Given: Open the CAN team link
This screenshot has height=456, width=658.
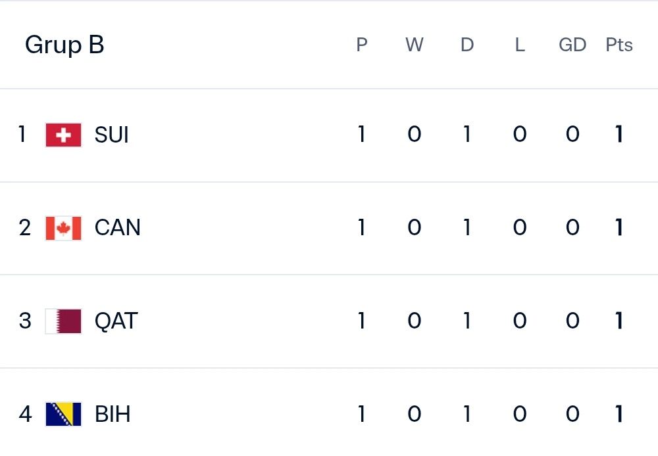Looking at the screenshot, I should 117,227.
